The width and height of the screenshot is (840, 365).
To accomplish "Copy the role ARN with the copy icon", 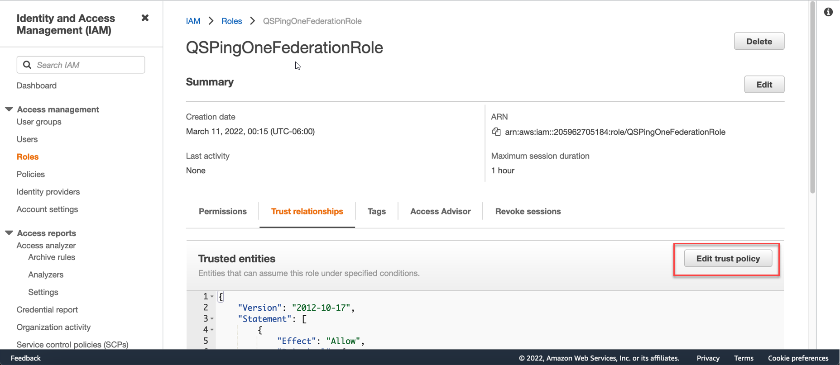I will pos(496,132).
